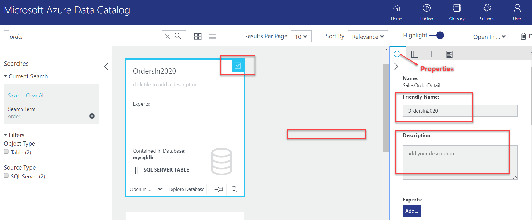The image size is (532, 220).
Task: Focus the catalog search input
Action: click(x=85, y=36)
